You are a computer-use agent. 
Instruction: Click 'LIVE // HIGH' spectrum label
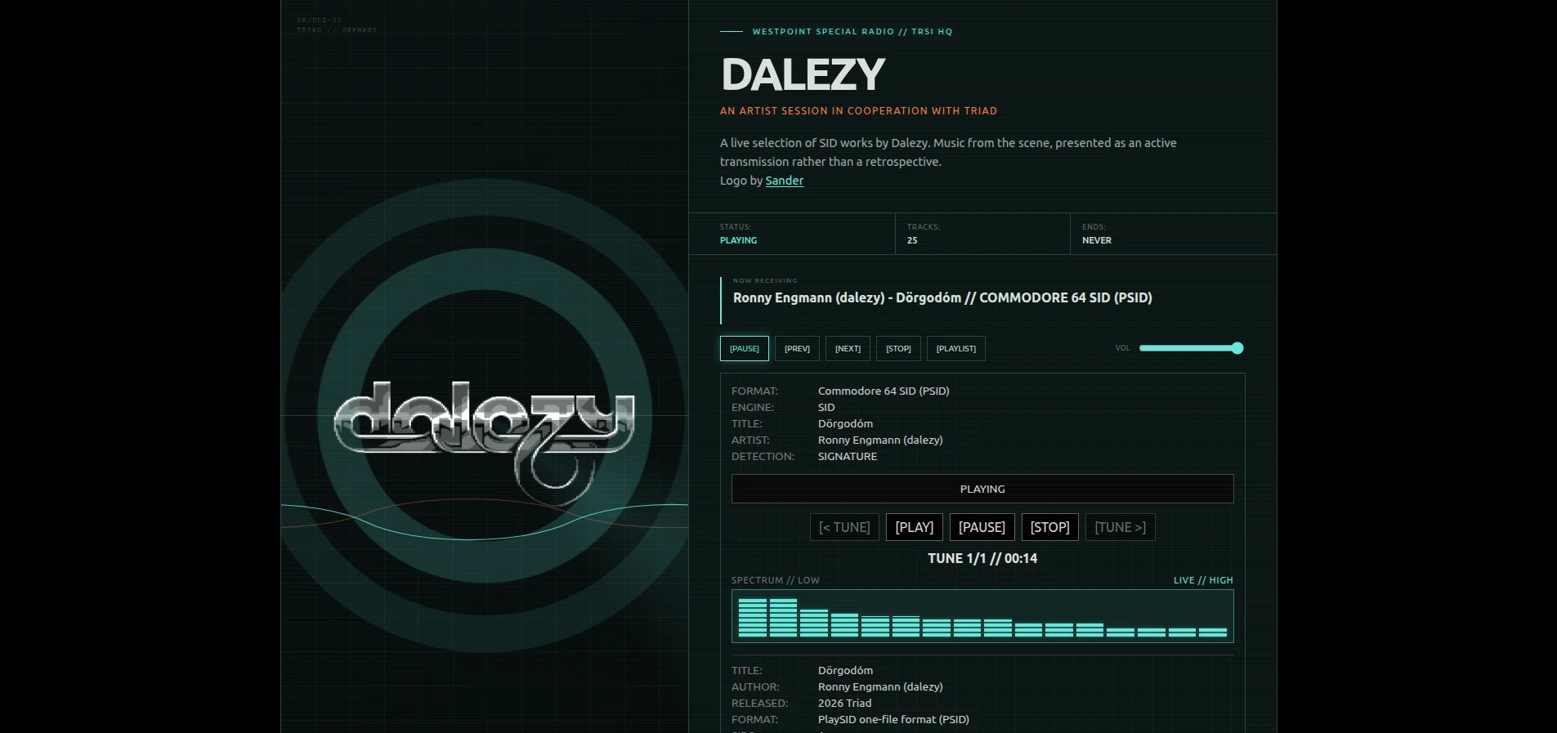(x=1203, y=580)
